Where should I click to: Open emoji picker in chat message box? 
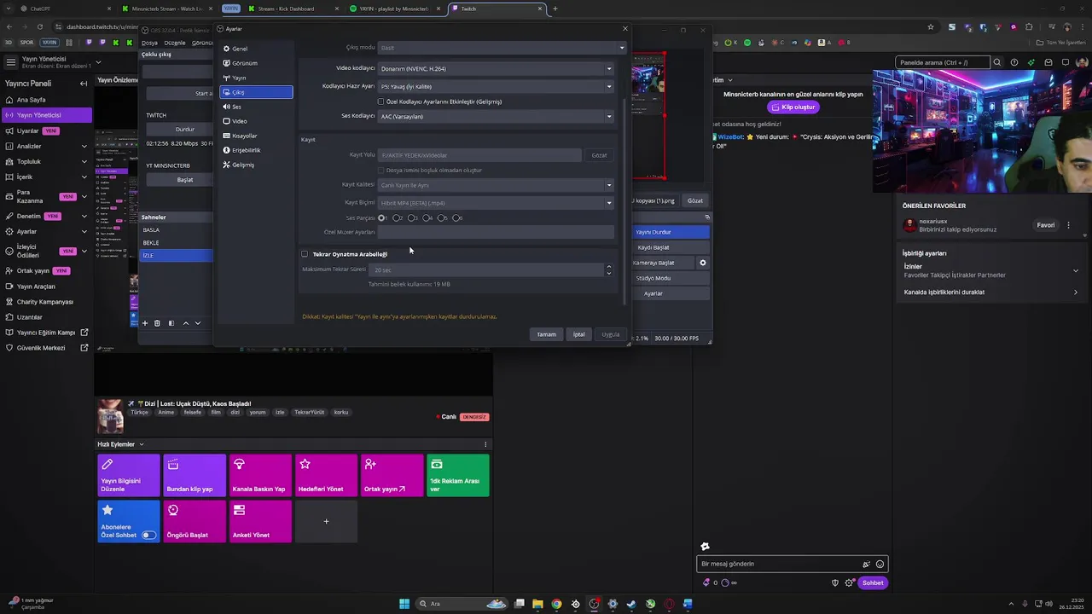click(x=880, y=564)
